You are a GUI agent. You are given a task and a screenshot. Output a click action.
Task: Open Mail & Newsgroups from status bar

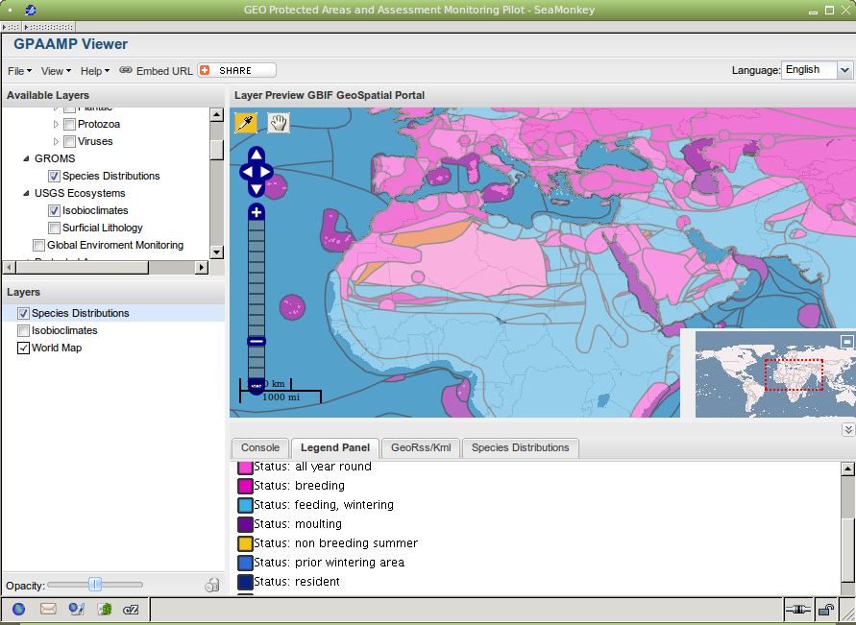[x=48, y=610]
